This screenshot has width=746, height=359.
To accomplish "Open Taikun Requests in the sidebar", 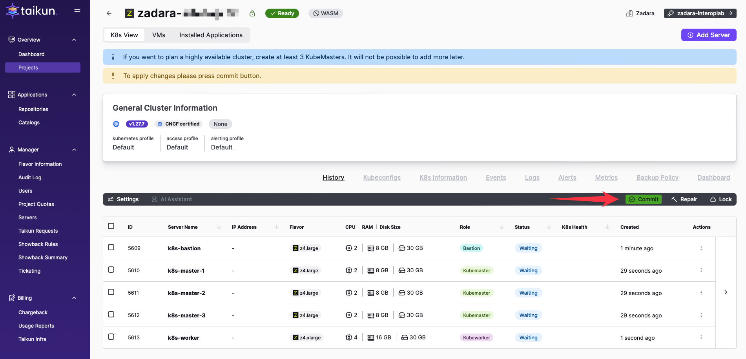I will pyautogui.click(x=38, y=231).
